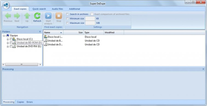The image size is (207, 106).
Task: Show the Errors bottom tab
Action: point(29,102)
